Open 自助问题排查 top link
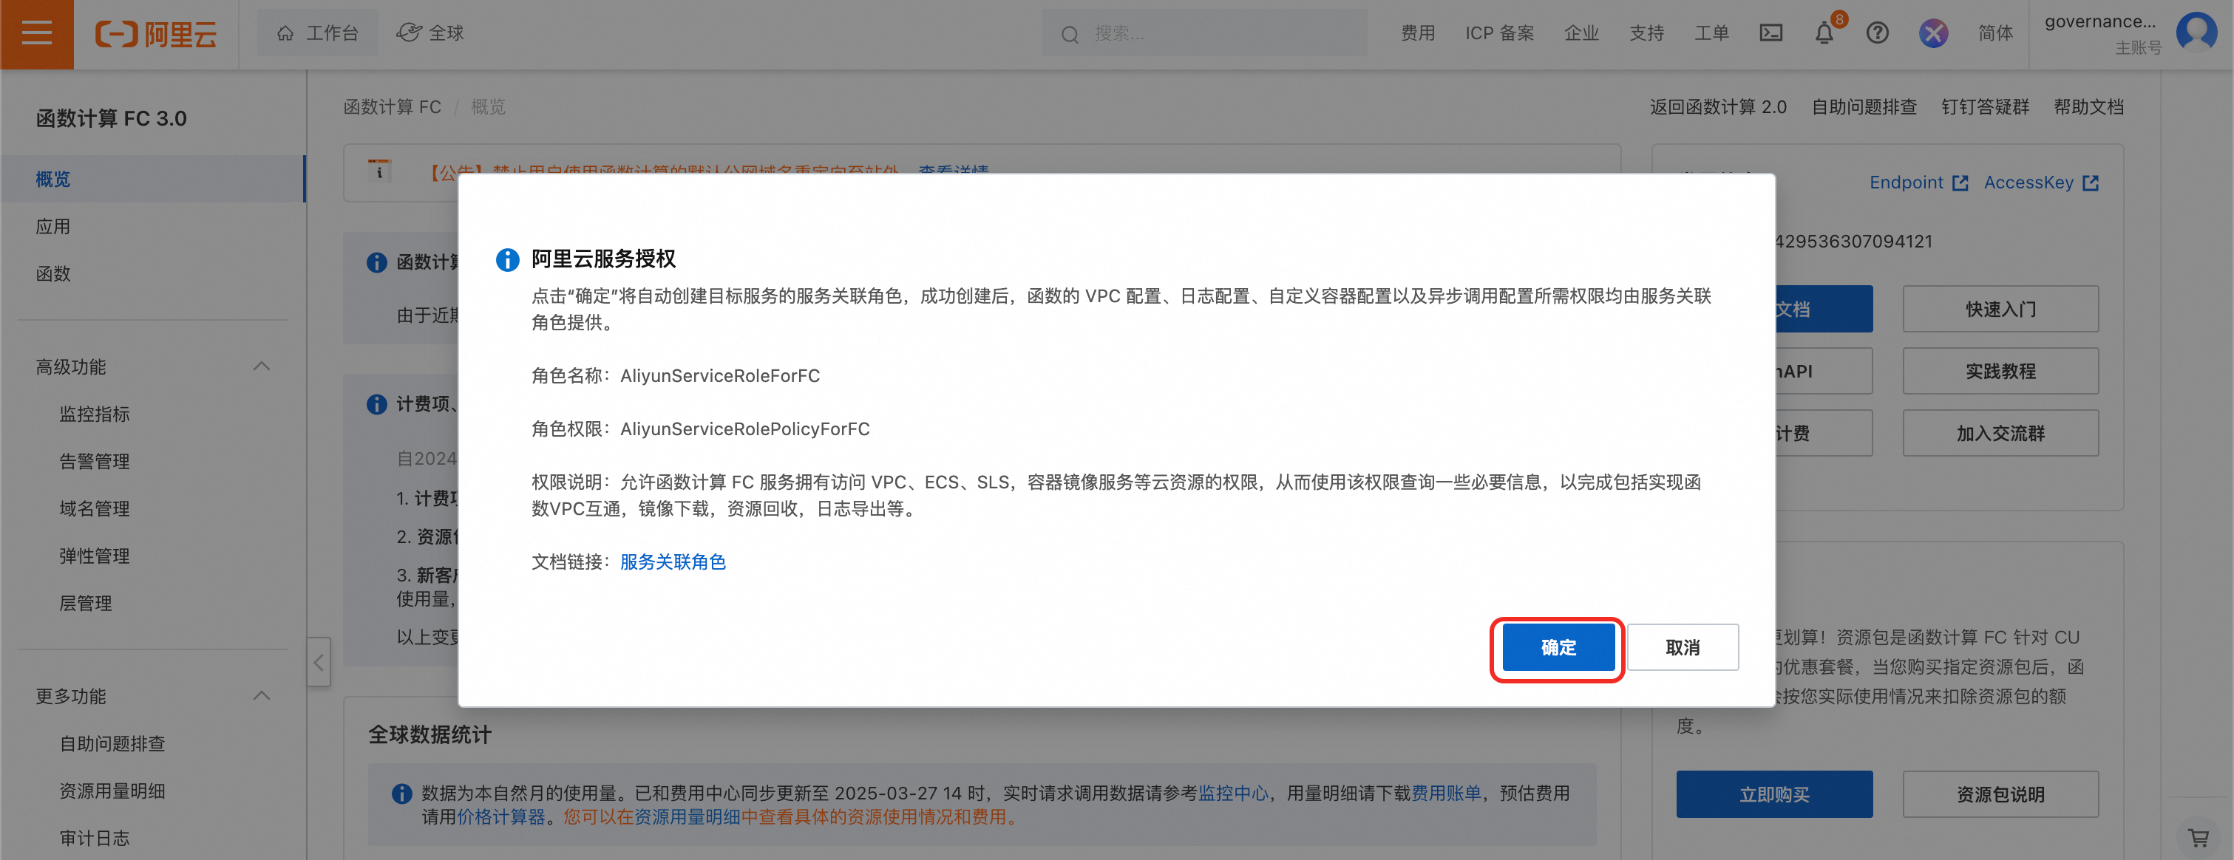The width and height of the screenshot is (2234, 860). point(1864,106)
